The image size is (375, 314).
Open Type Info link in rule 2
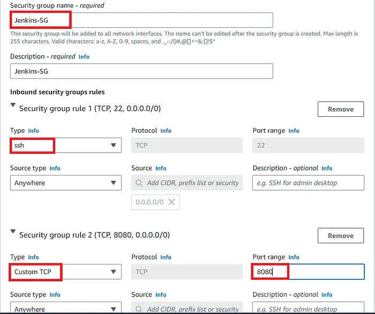point(33,257)
